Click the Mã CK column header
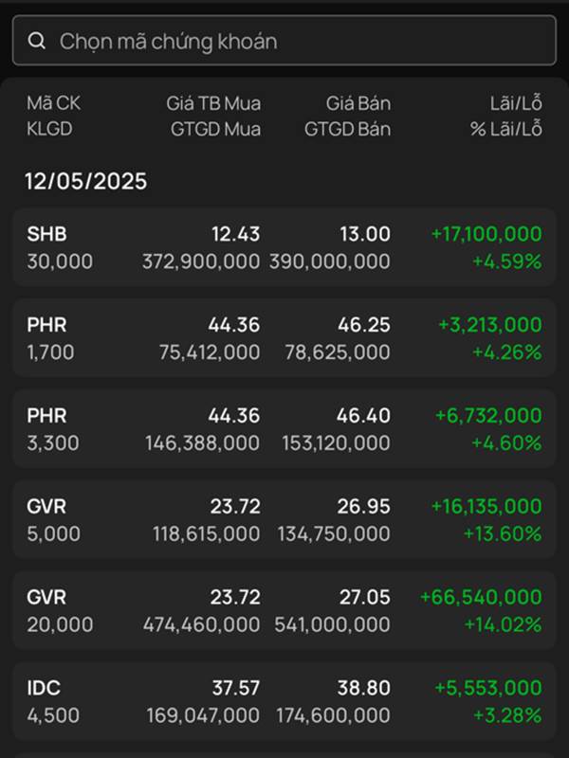This screenshot has height=758, width=569. [54, 103]
